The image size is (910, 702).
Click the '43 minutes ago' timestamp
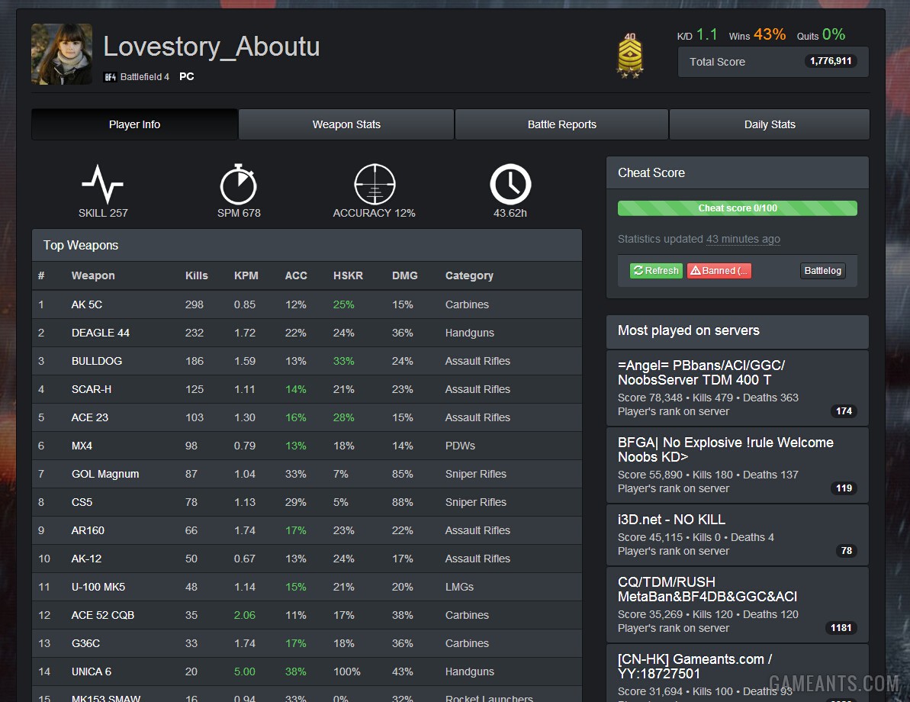tap(743, 240)
